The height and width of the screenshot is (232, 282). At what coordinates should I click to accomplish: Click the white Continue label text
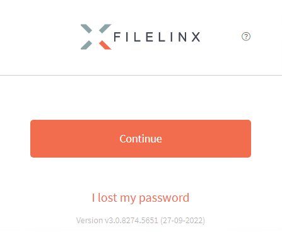click(141, 139)
